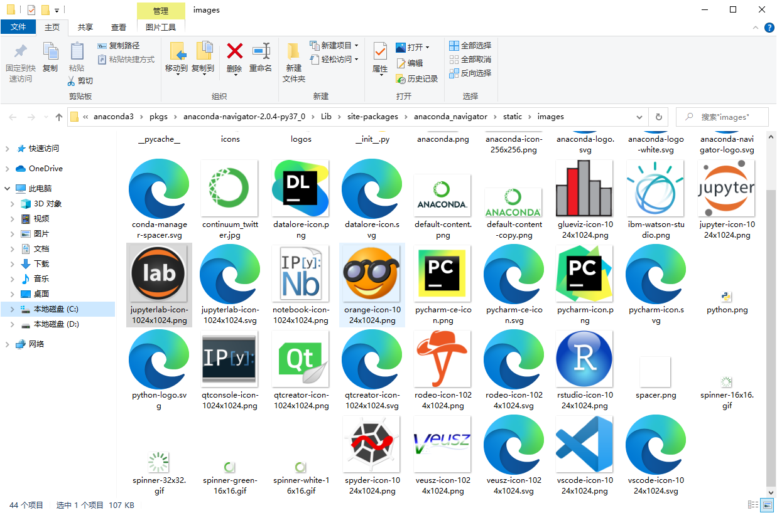The image size is (777, 513).
Task: Expand the address bar history dropdown
Action: click(x=639, y=117)
